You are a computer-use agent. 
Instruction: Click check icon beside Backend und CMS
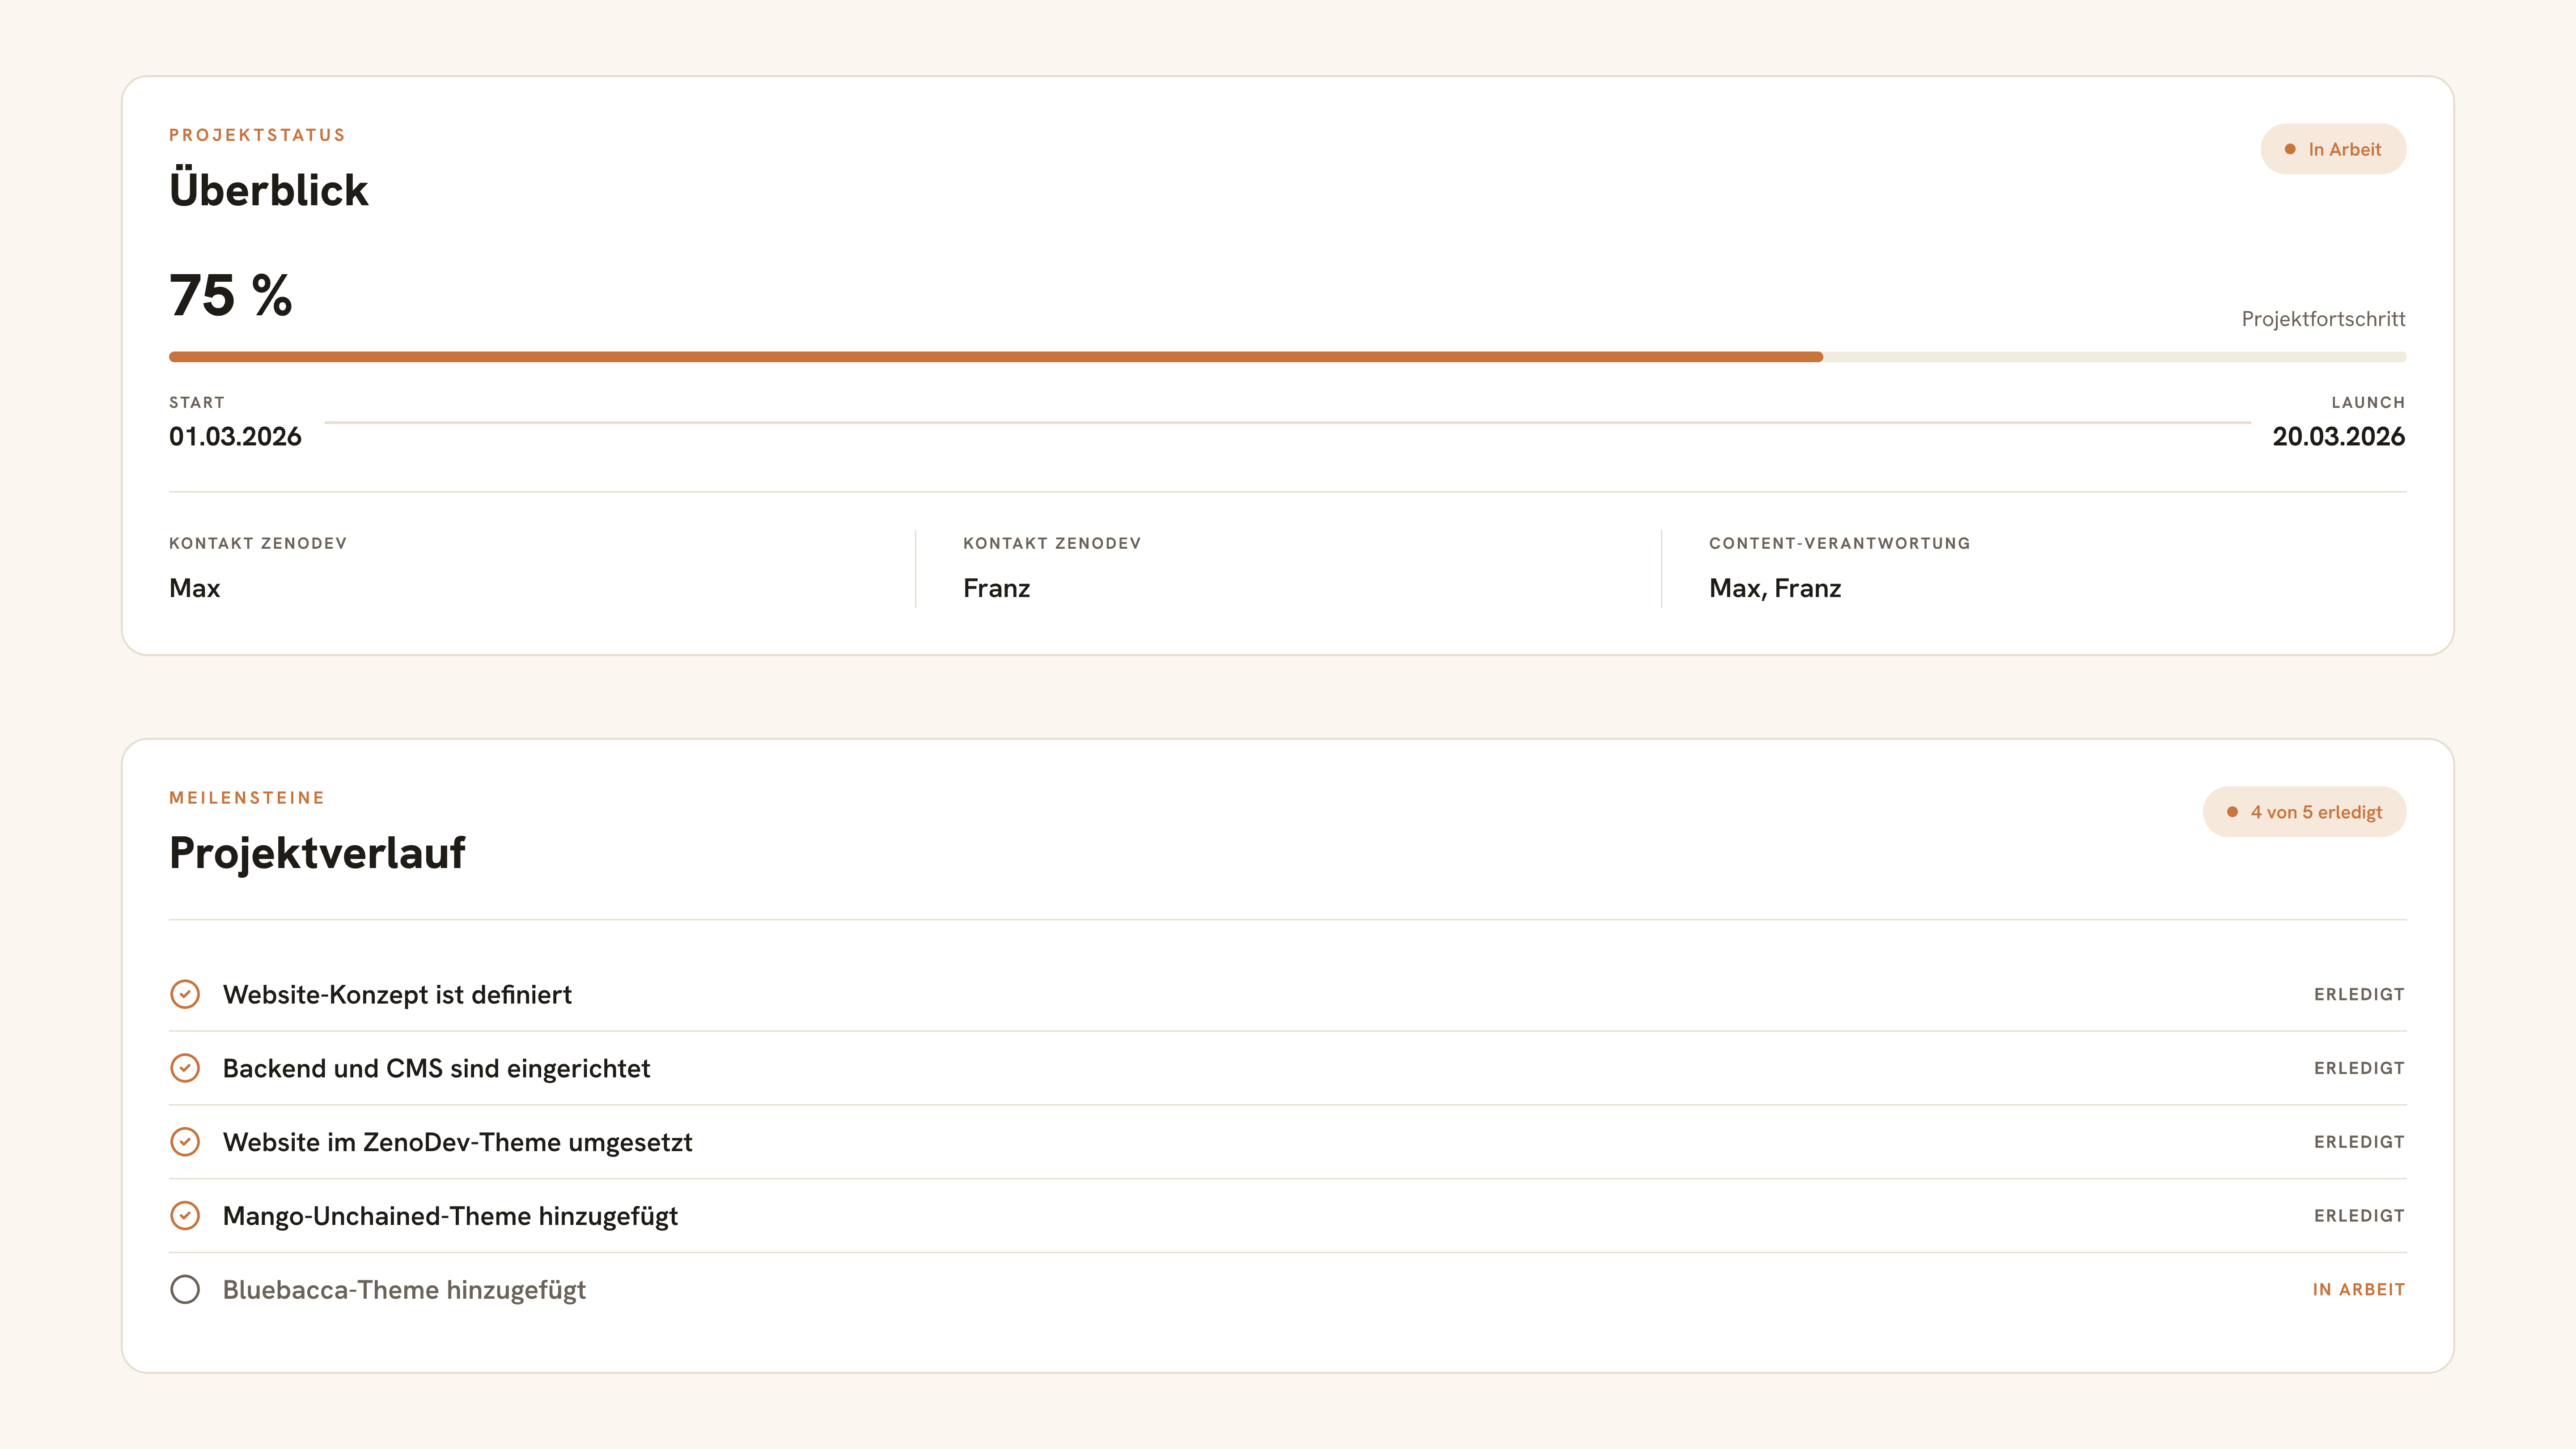pyautogui.click(x=185, y=1068)
